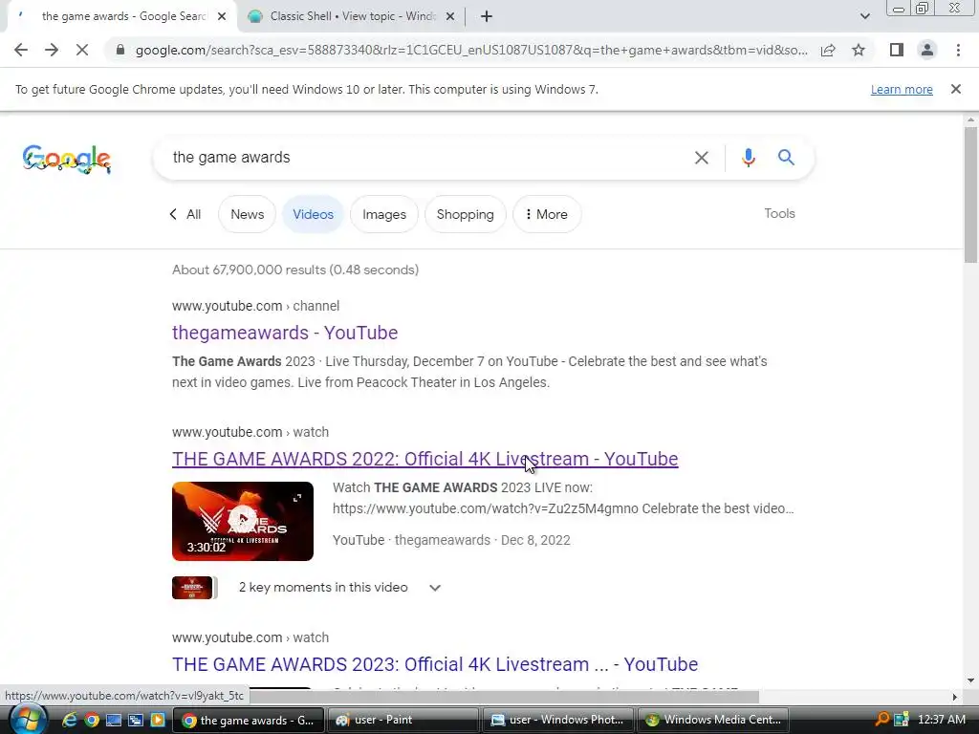Play the Game Awards 2022 video thumbnail

[x=242, y=521]
